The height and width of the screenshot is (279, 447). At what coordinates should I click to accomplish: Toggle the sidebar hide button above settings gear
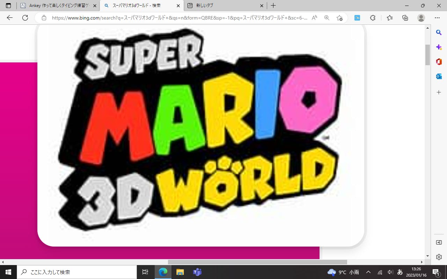(x=439, y=242)
